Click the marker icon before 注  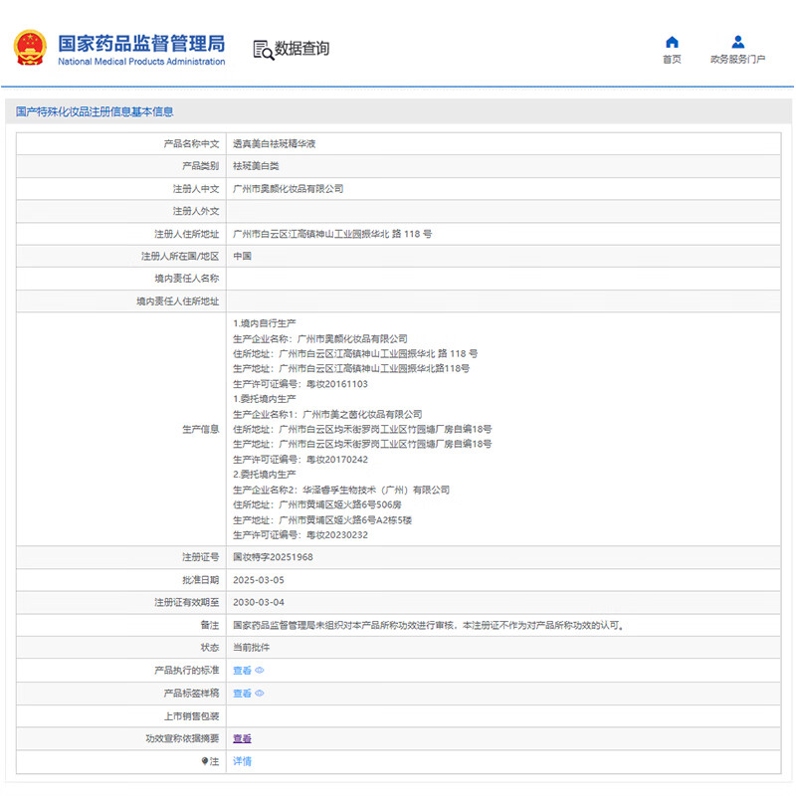click(x=205, y=761)
